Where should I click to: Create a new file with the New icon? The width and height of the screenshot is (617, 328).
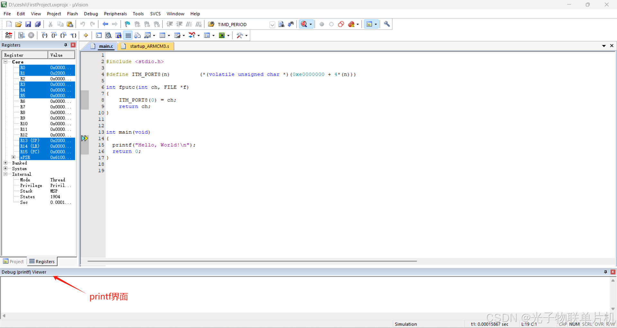pos(9,24)
